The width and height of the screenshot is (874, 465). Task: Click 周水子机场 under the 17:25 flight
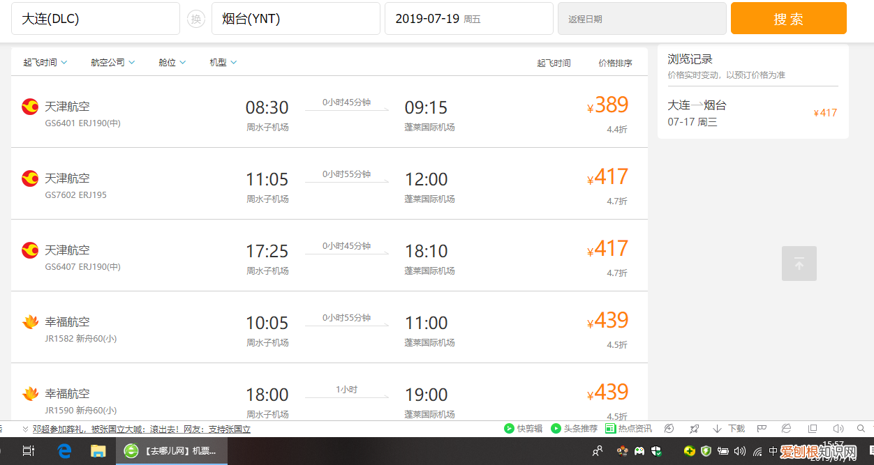267,271
